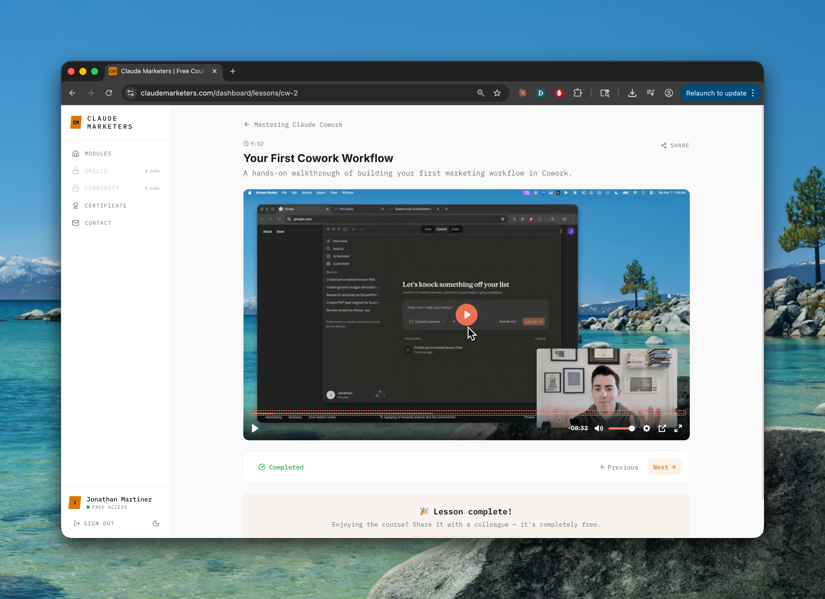Mute the video volume speaker icon
The image size is (825, 599).
[598, 428]
